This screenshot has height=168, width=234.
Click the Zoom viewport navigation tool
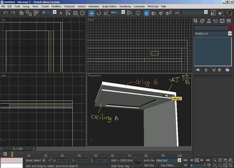pyautogui.click(x=215, y=160)
